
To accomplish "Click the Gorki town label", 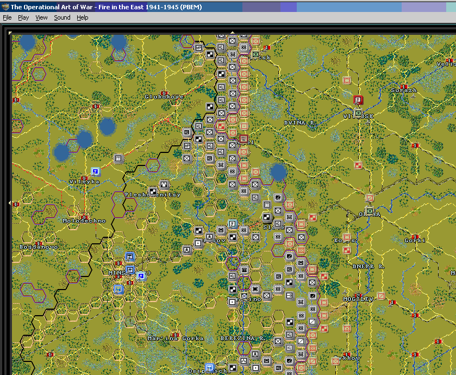I will (x=415, y=241).
